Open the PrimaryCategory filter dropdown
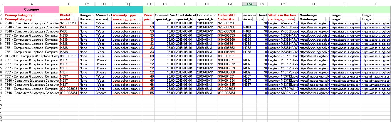 57,19
